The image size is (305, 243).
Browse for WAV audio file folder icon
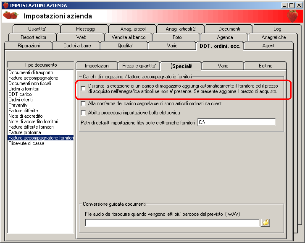point(266,222)
